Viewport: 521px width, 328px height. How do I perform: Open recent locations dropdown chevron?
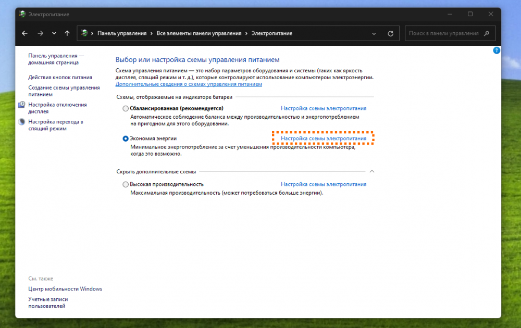(54, 33)
